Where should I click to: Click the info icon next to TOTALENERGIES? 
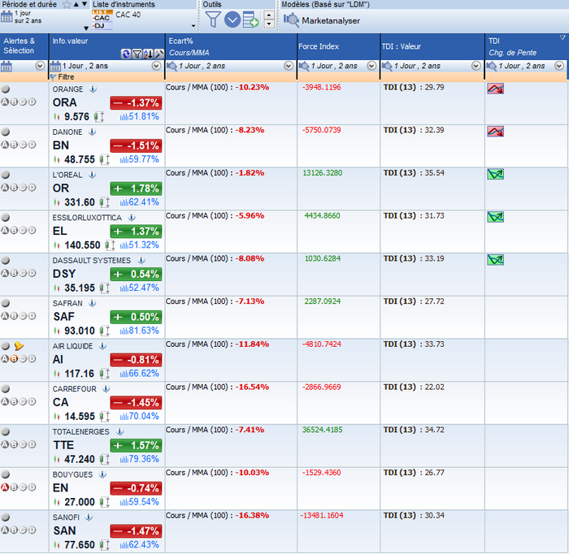coord(119,431)
